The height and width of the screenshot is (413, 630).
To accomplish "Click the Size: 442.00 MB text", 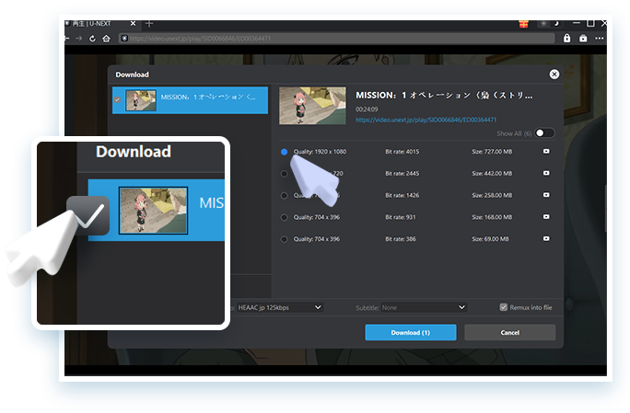I will pyautogui.click(x=492, y=174).
